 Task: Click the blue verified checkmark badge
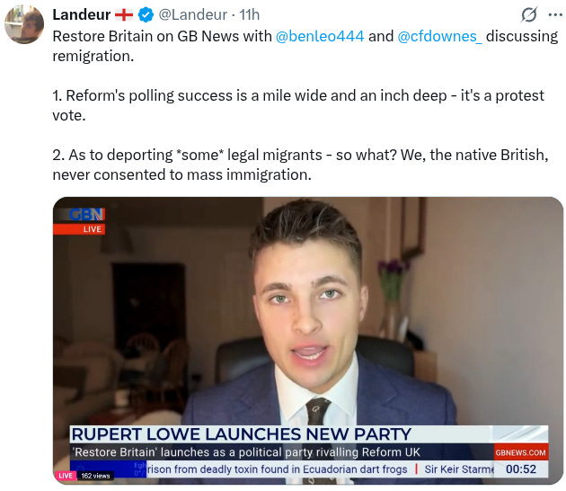[146, 14]
